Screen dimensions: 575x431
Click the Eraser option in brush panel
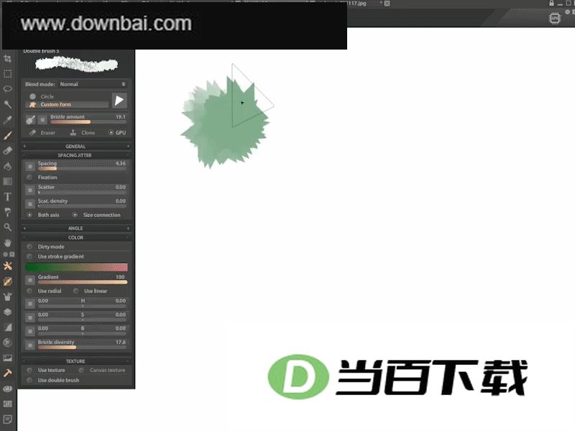click(42, 133)
